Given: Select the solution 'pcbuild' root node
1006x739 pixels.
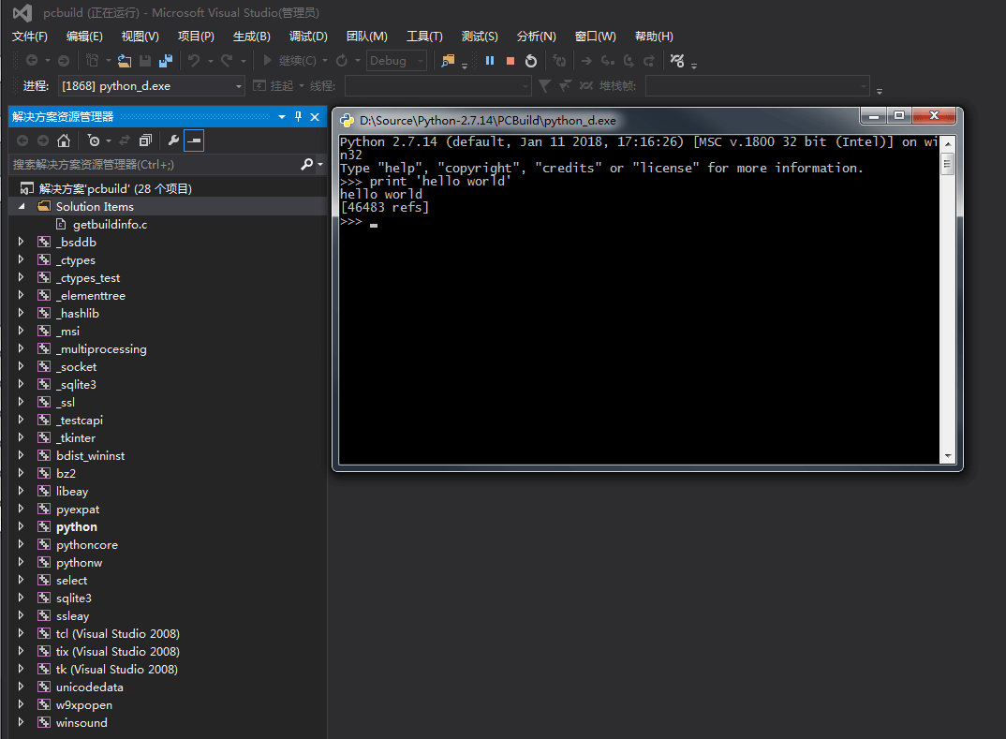Looking at the screenshot, I should (x=115, y=188).
